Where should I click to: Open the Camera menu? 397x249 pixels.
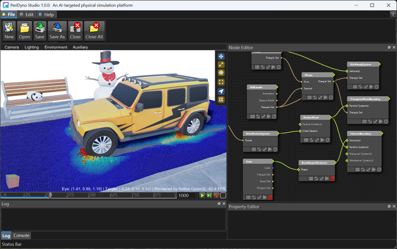(12, 47)
